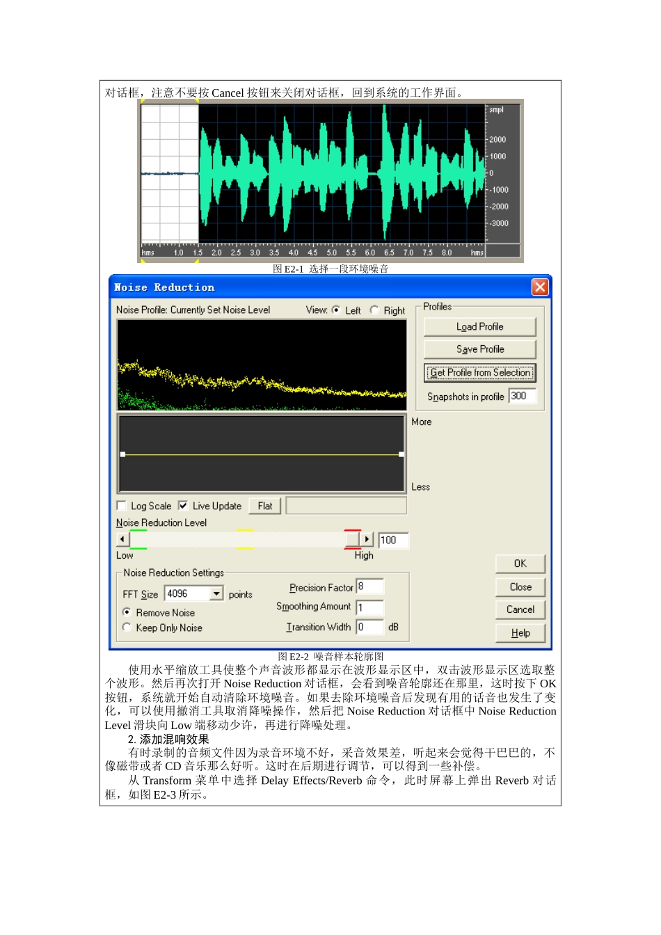The width and height of the screenshot is (661, 935).
Task: Click the right point of the reduction graph
Action: pyautogui.click(x=401, y=454)
